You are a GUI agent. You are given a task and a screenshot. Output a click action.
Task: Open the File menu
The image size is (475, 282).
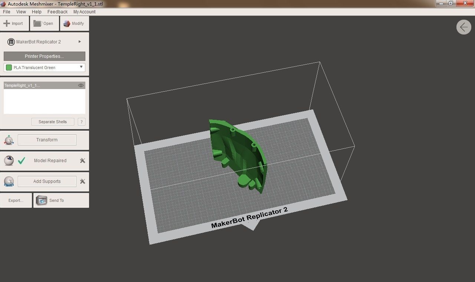pyautogui.click(x=6, y=12)
